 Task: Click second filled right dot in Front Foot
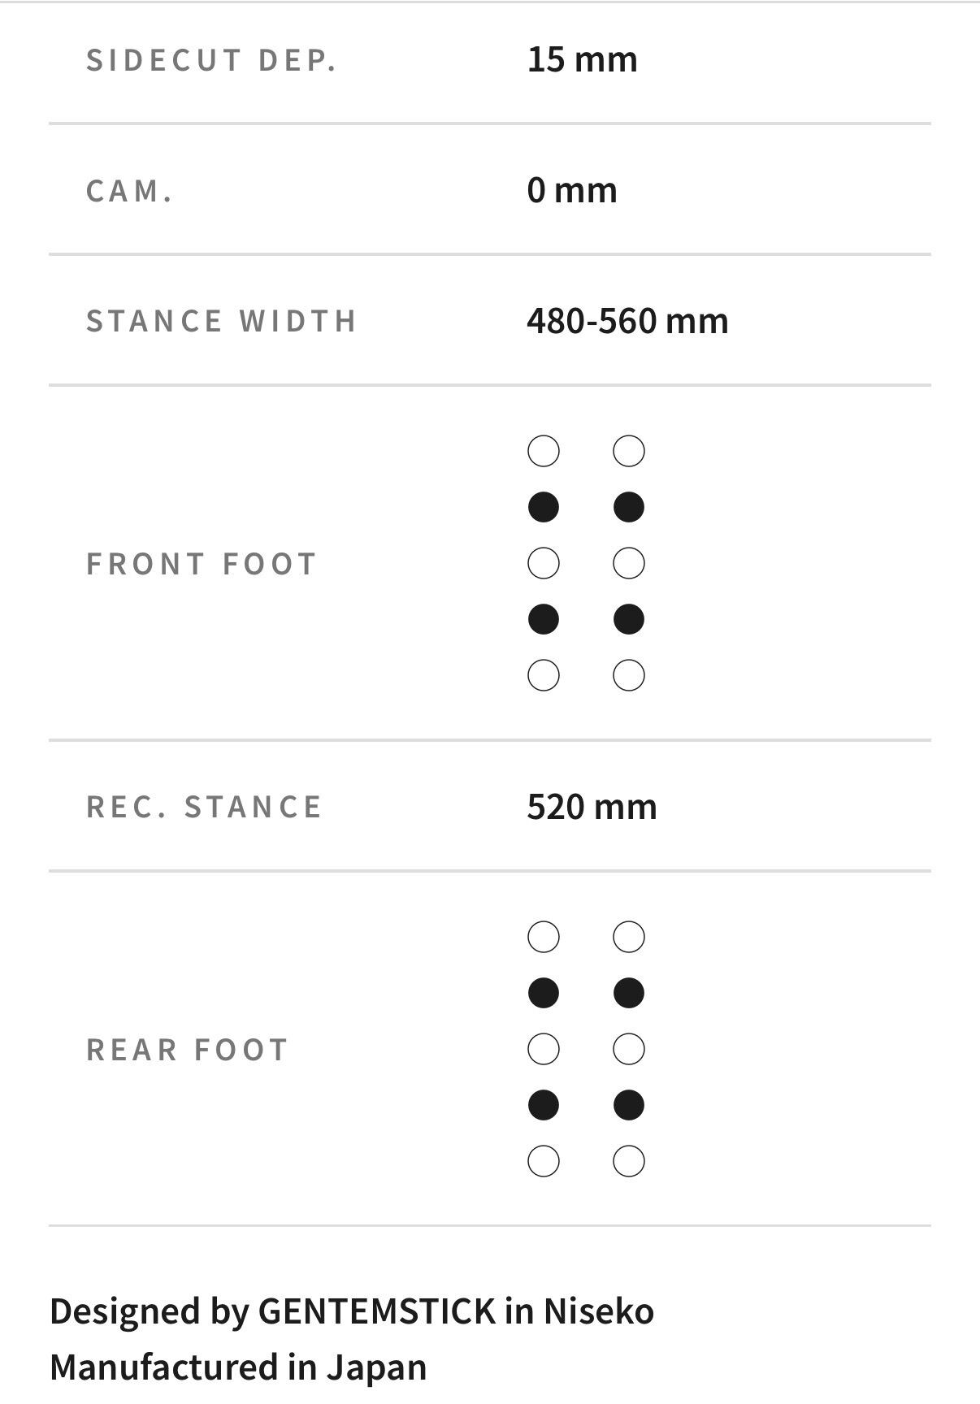point(629,619)
